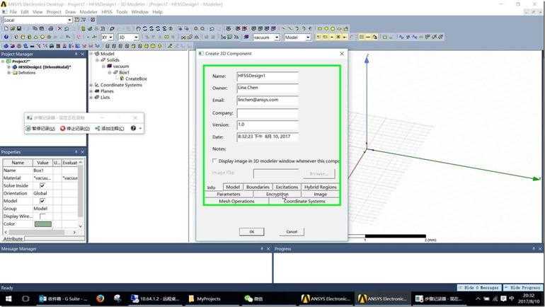Click the red Stop Recording icon
Screen dimensions: 545x307
click(63, 129)
